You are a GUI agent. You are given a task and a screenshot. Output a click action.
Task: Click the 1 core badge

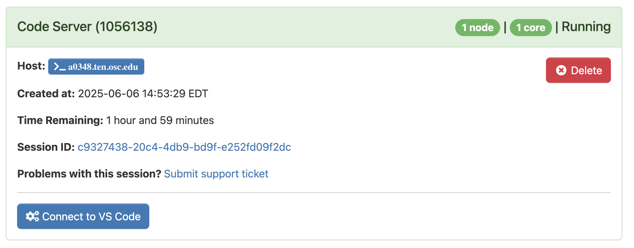[x=531, y=27]
